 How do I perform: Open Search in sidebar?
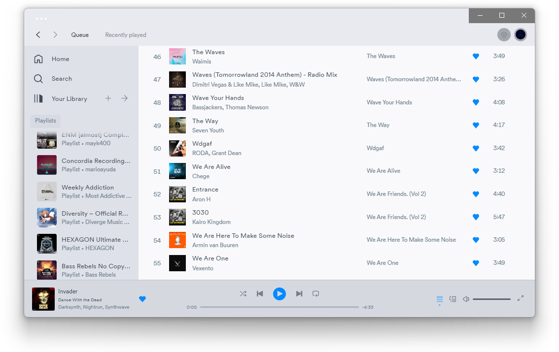[x=53, y=78]
